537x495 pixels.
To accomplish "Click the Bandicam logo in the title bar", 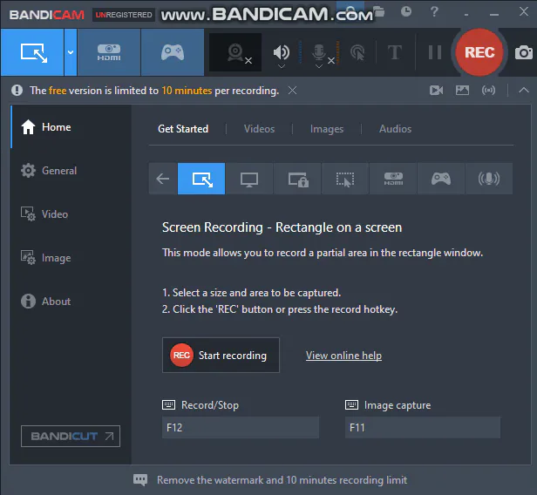I will pyautogui.click(x=46, y=15).
